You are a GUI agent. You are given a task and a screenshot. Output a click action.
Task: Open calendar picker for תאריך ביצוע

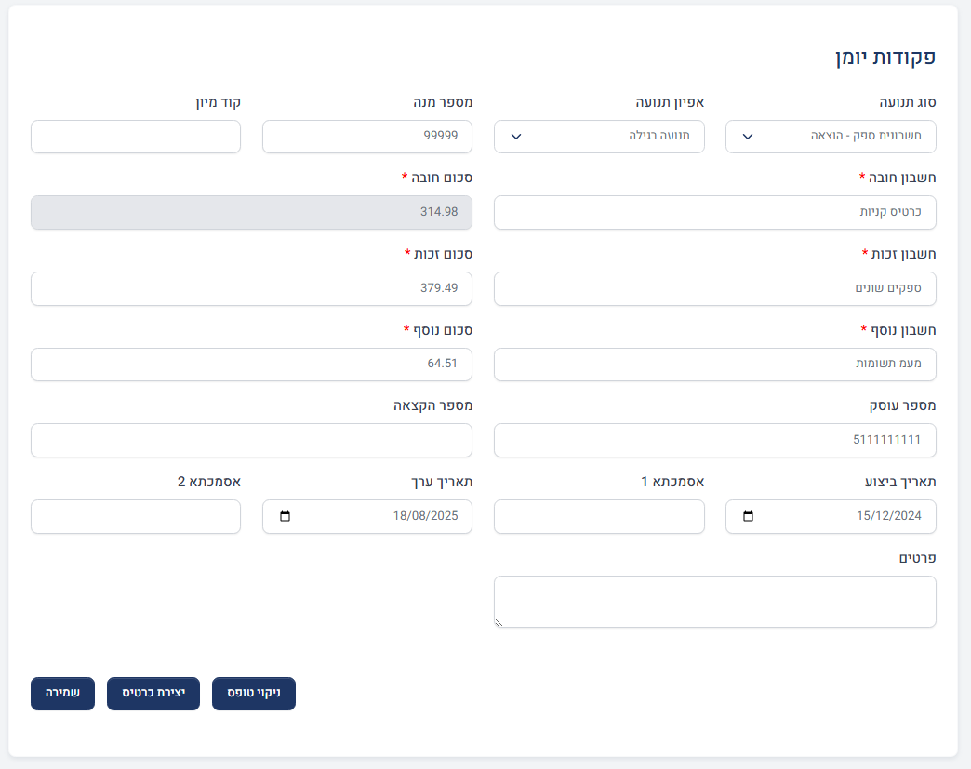tap(749, 517)
